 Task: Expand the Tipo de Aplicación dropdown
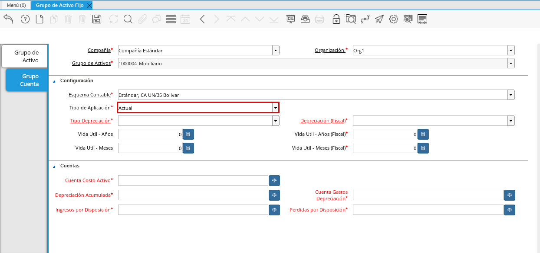(x=275, y=108)
